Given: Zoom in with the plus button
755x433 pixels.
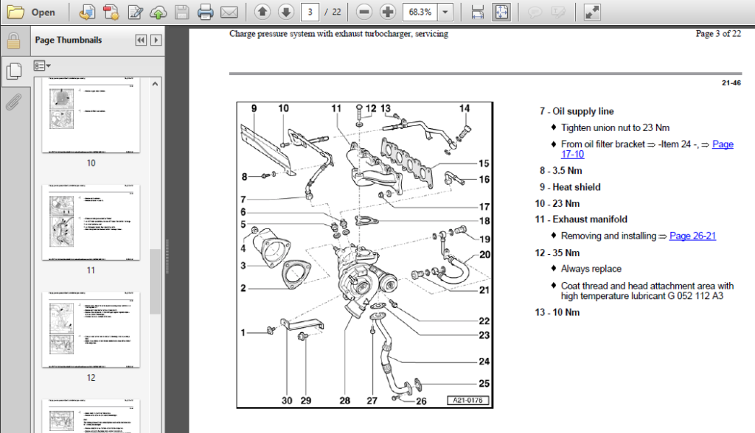Looking at the screenshot, I should [x=387, y=12].
